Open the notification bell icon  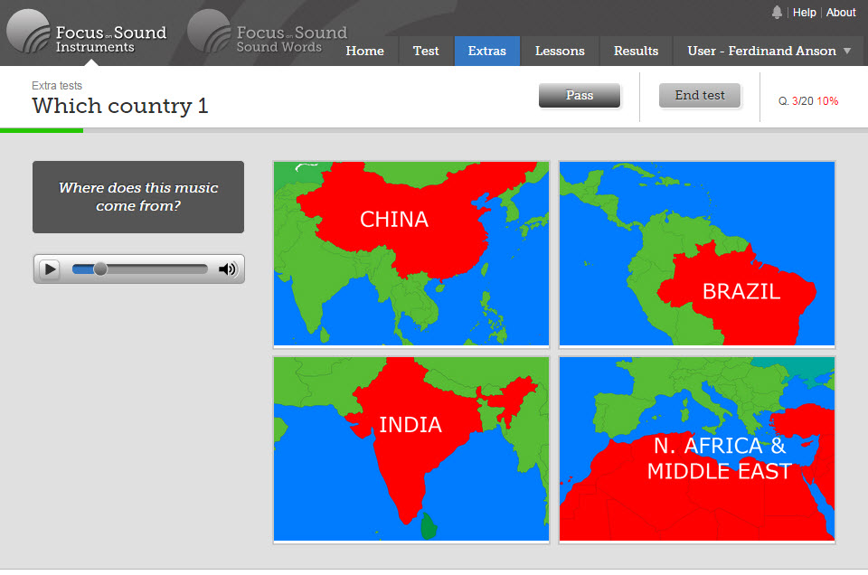[x=777, y=12]
